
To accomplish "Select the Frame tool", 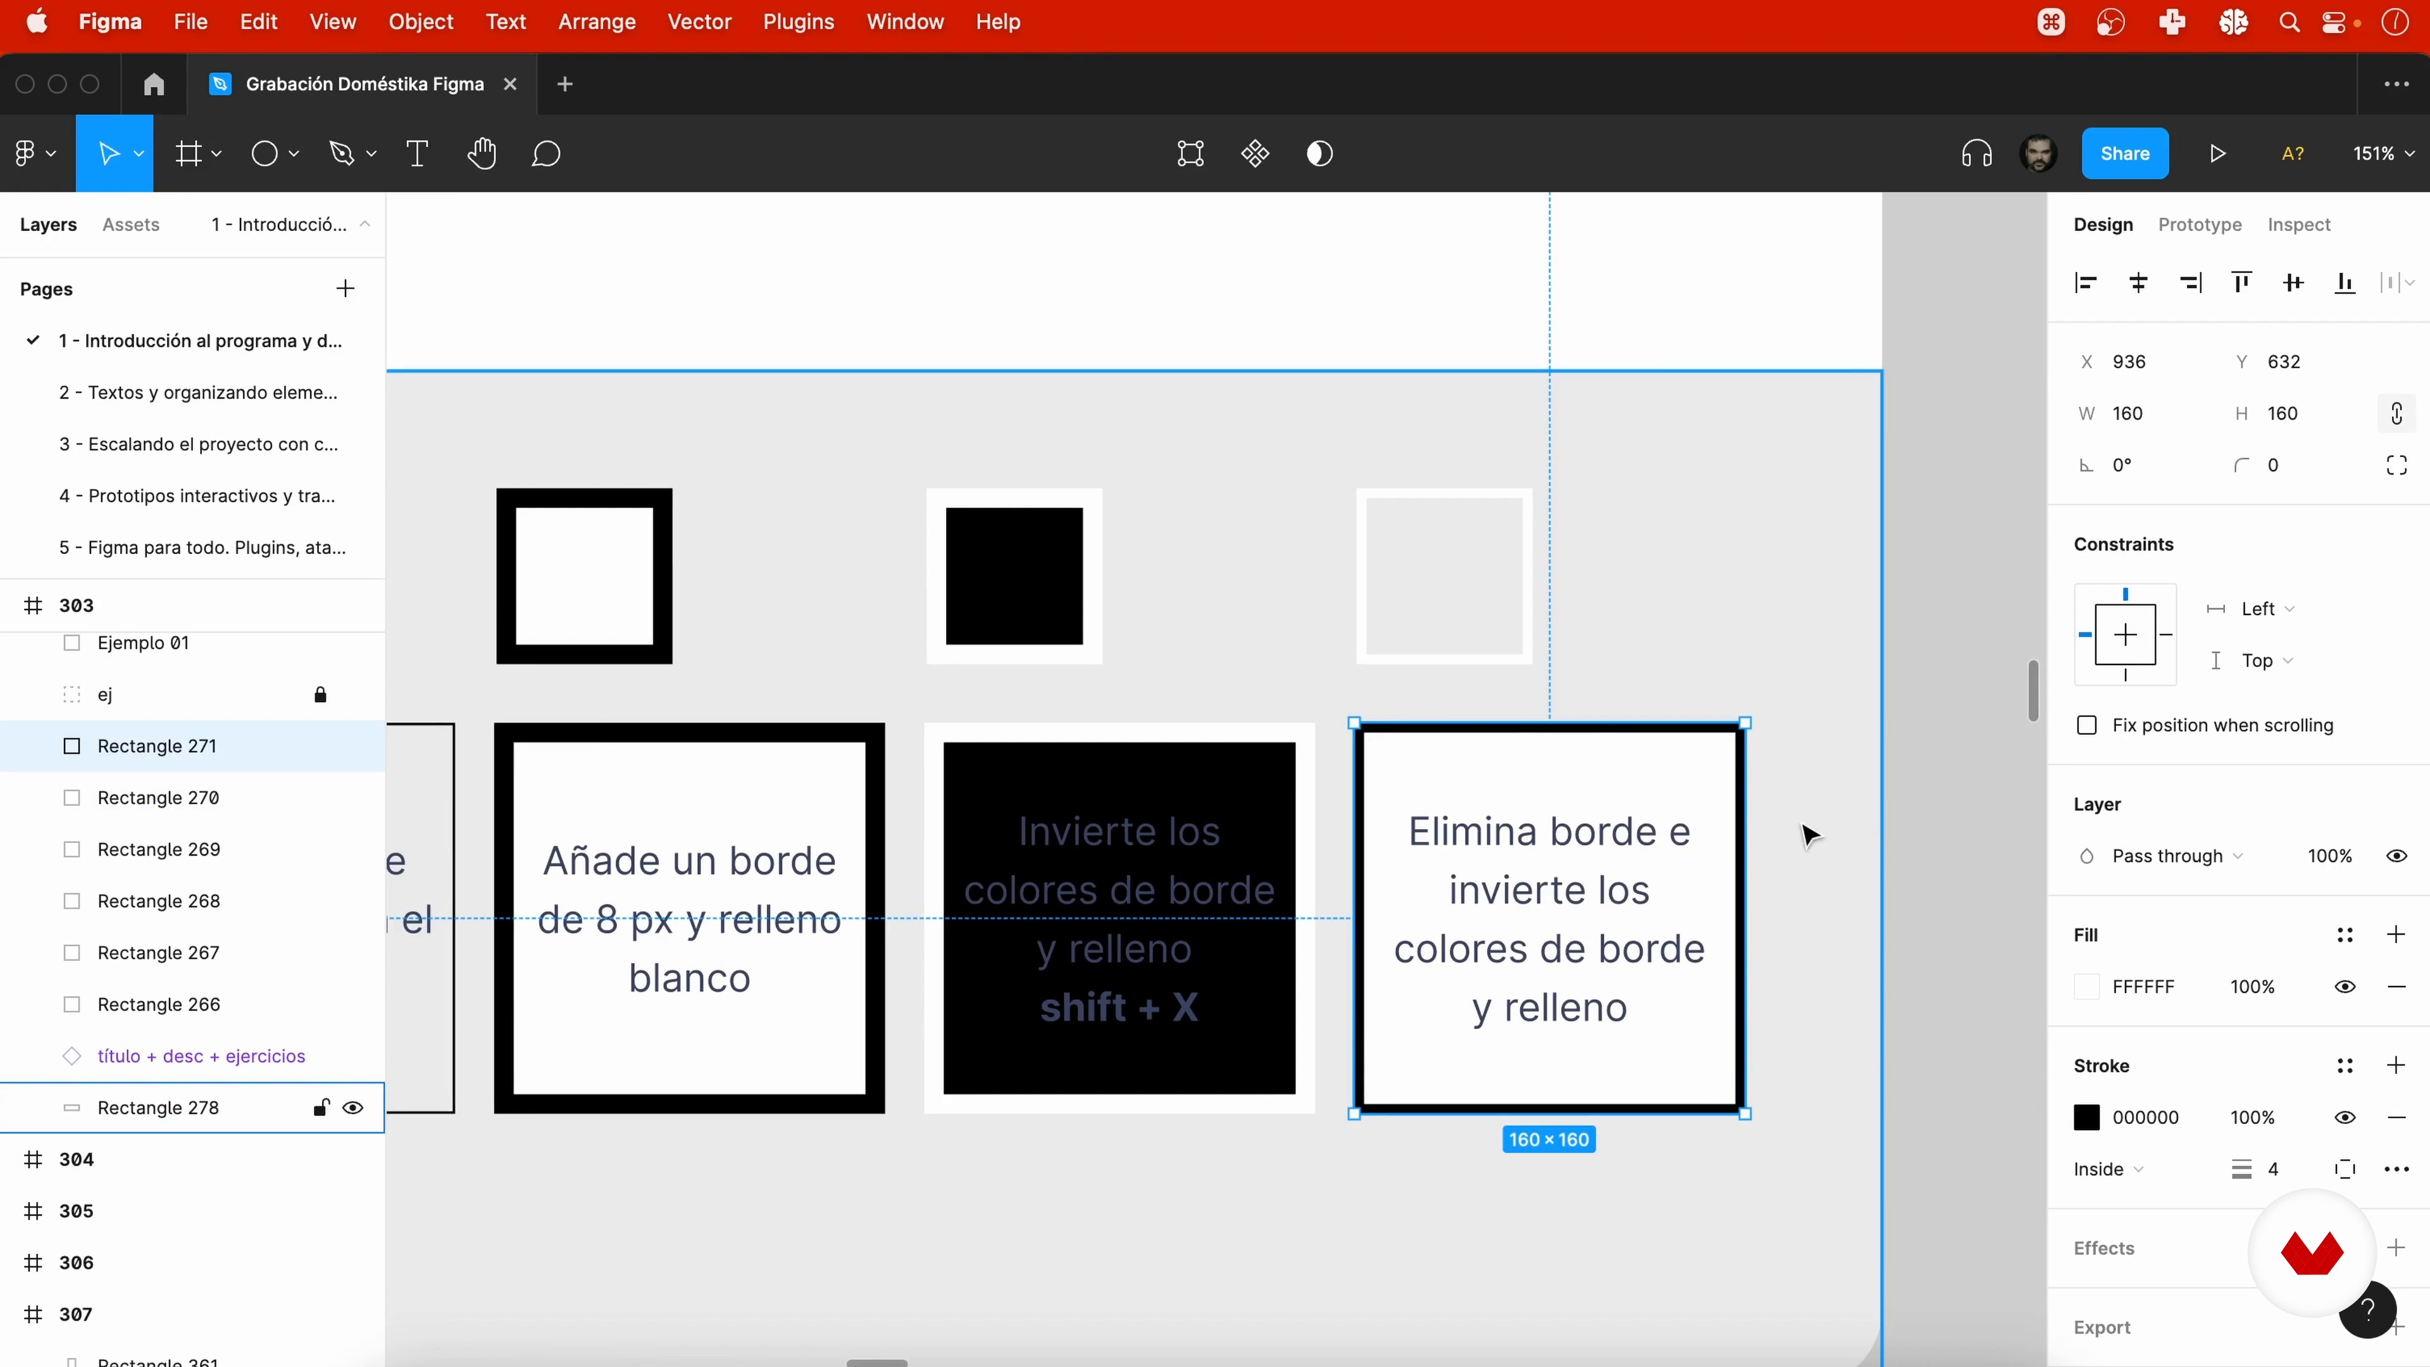I will 189,154.
